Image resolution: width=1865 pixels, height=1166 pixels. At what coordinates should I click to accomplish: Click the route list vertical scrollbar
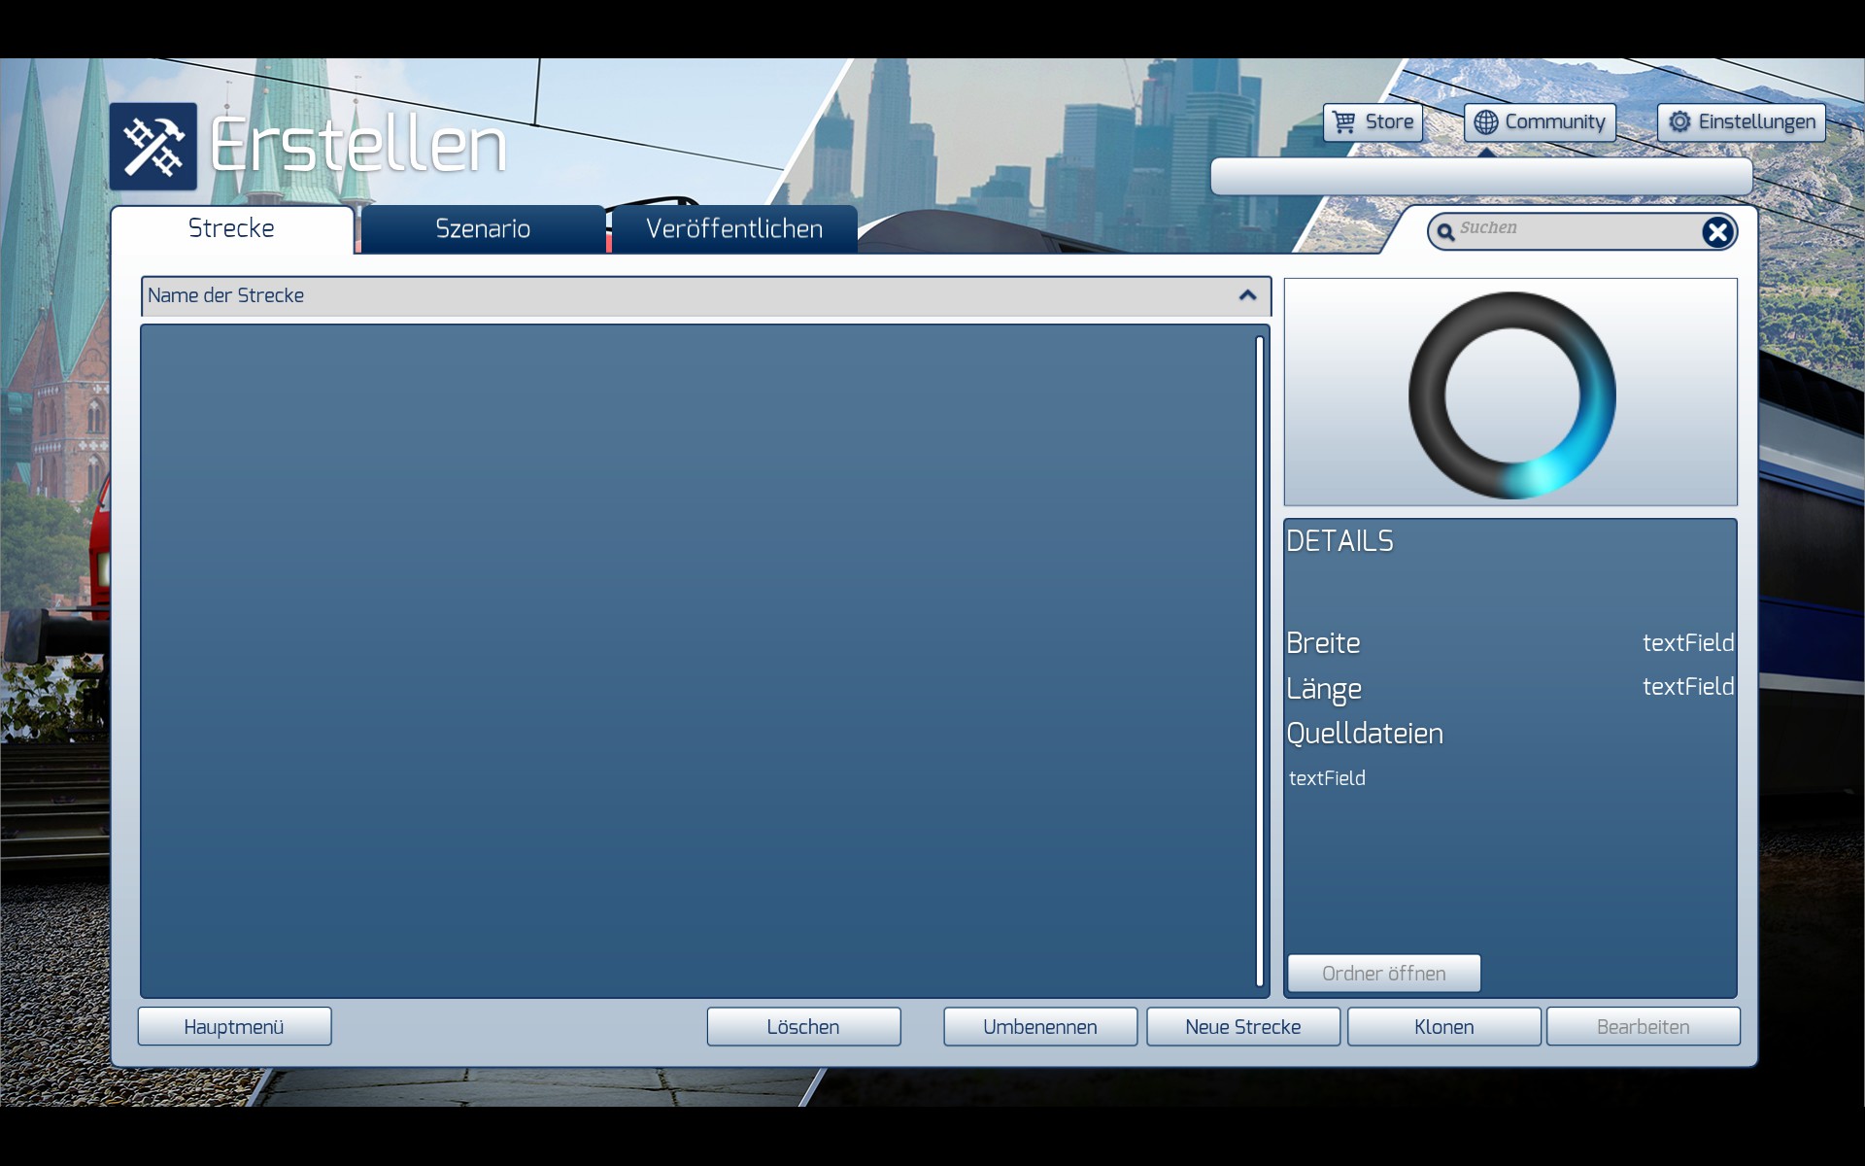click(x=1259, y=661)
